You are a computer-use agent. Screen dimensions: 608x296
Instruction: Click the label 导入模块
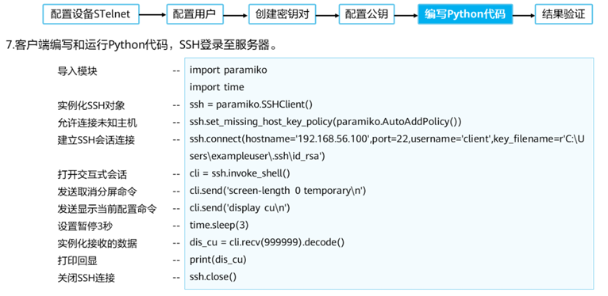click(78, 70)
